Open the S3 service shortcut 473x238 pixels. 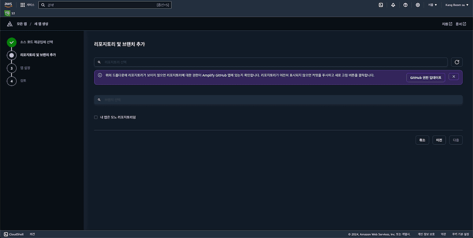10,13
